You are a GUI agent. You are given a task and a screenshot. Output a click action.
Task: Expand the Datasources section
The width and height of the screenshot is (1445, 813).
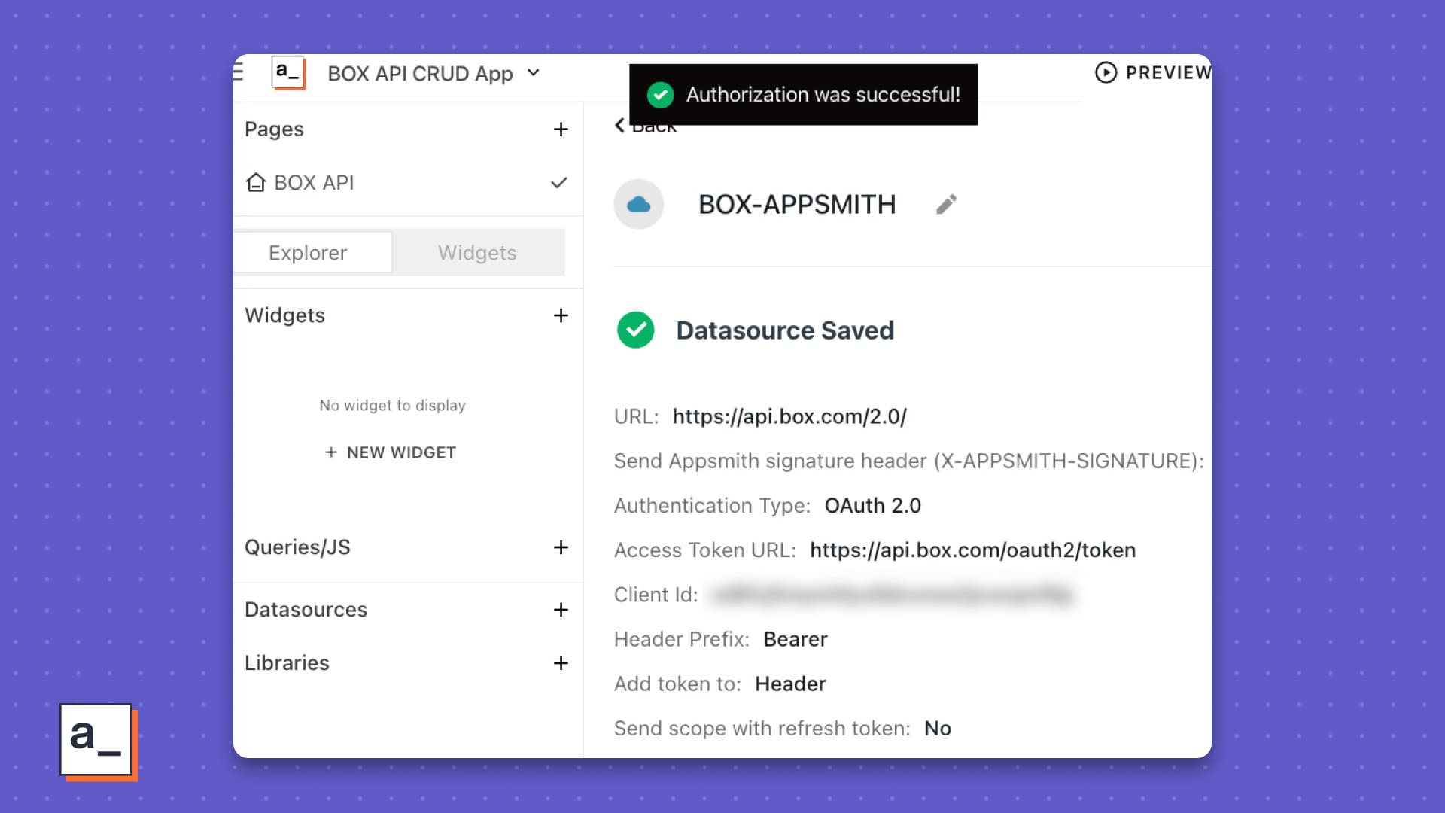pos(306,610)
